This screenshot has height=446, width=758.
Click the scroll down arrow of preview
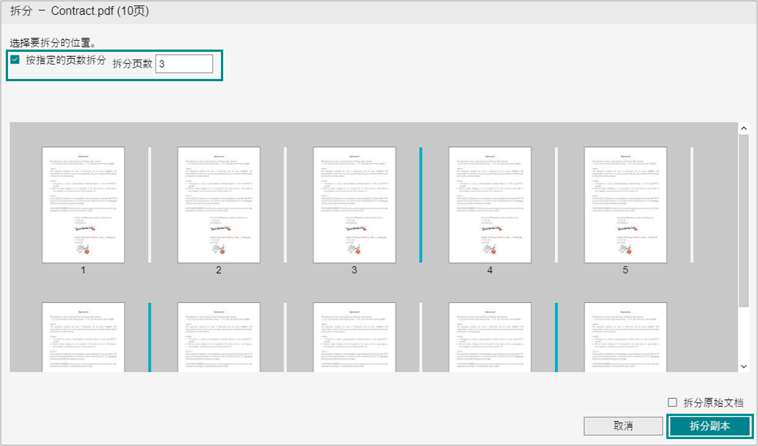point(744,366)
